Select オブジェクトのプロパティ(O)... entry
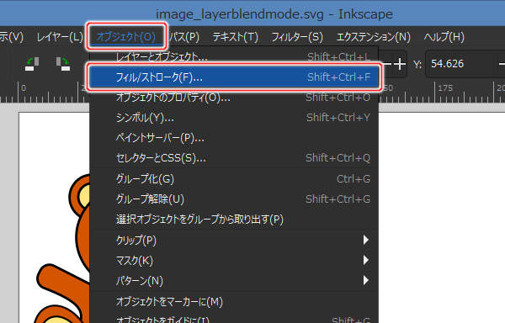Screen dimensions: 505x323 234,98
